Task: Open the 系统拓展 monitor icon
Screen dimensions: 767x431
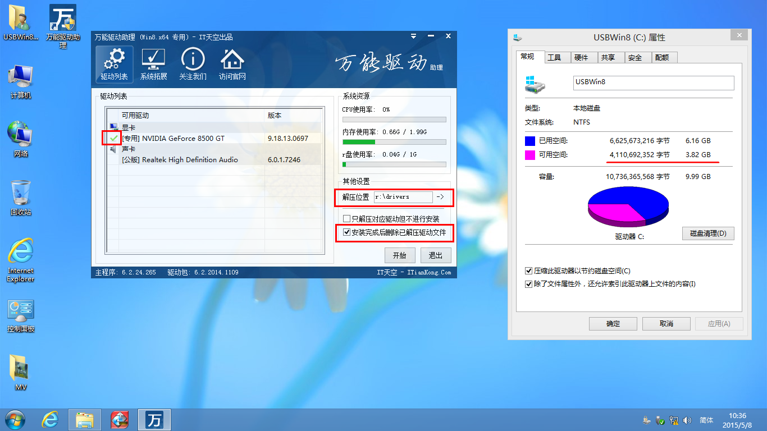Action: [x=153, y=65]
